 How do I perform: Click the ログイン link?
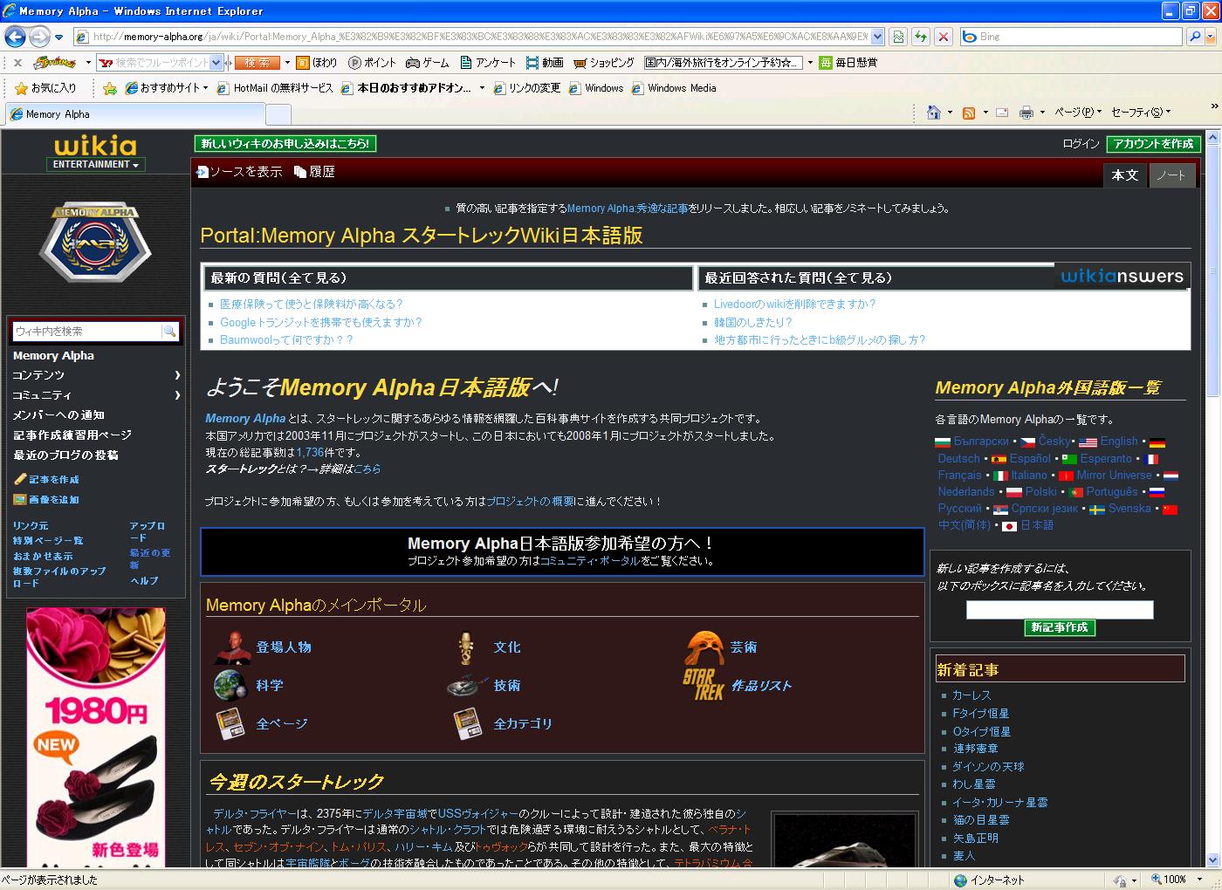point(1081,144)
